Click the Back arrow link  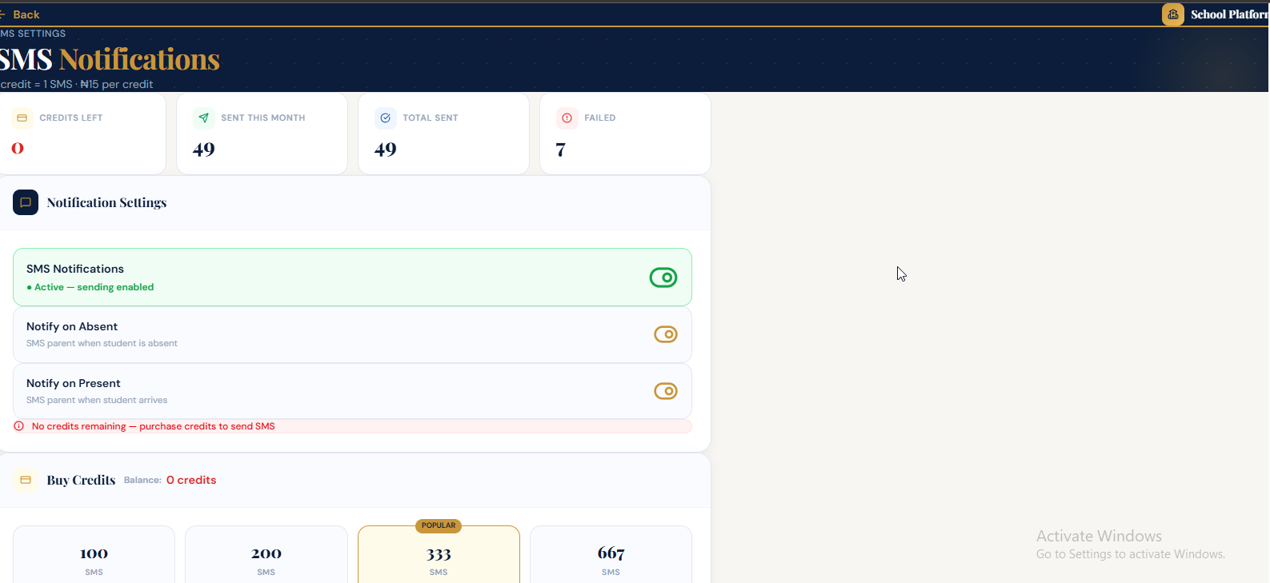20,14
